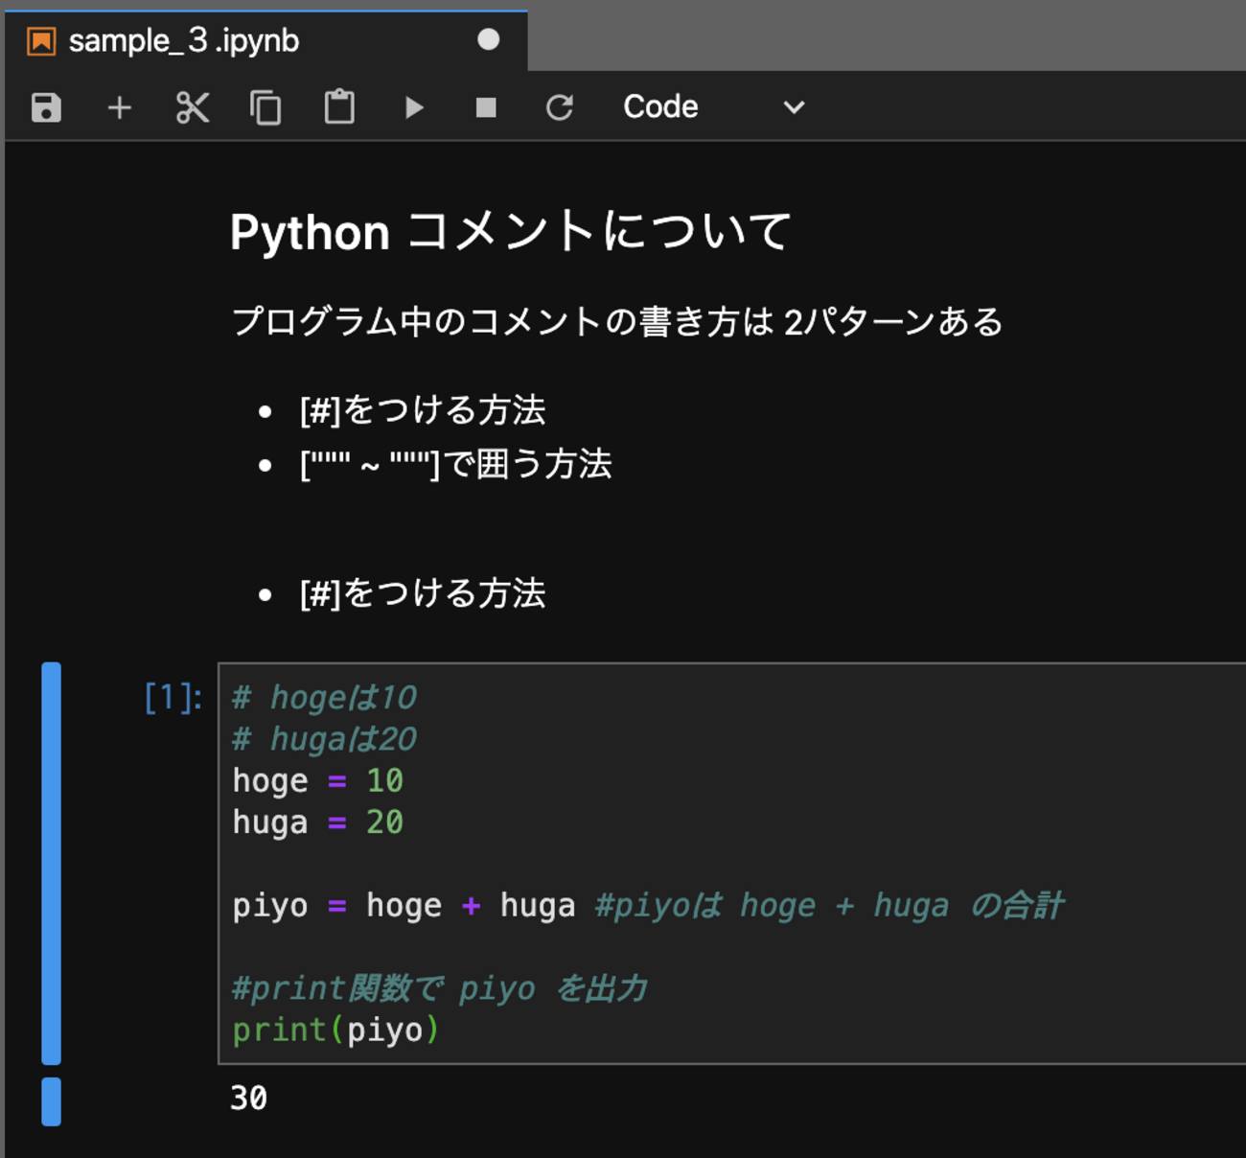Save the notebook with the floppy disk icon
1246x1158 pixels.
[x=46, y=107]
